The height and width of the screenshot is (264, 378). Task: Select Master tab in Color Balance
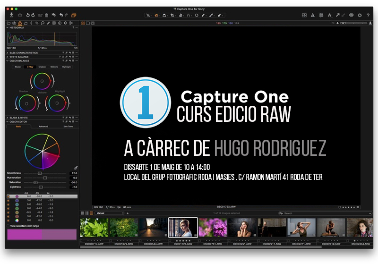pos(18,67)
